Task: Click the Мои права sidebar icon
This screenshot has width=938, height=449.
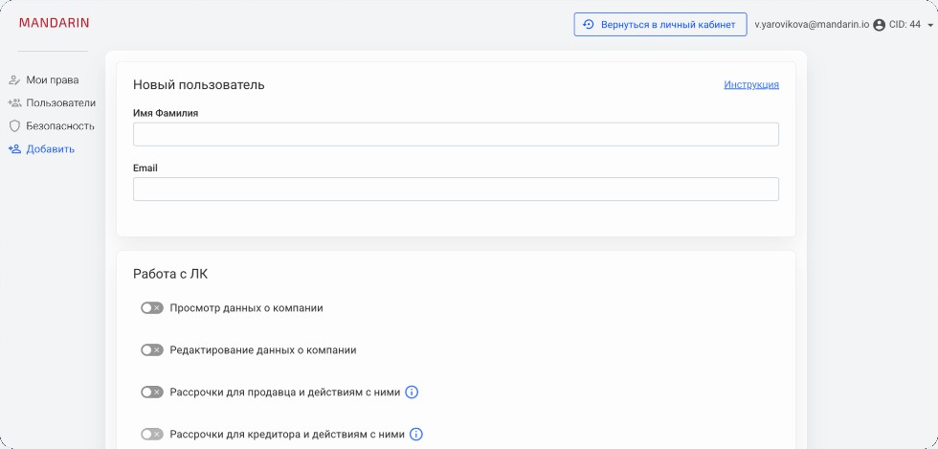Action: 14,80
